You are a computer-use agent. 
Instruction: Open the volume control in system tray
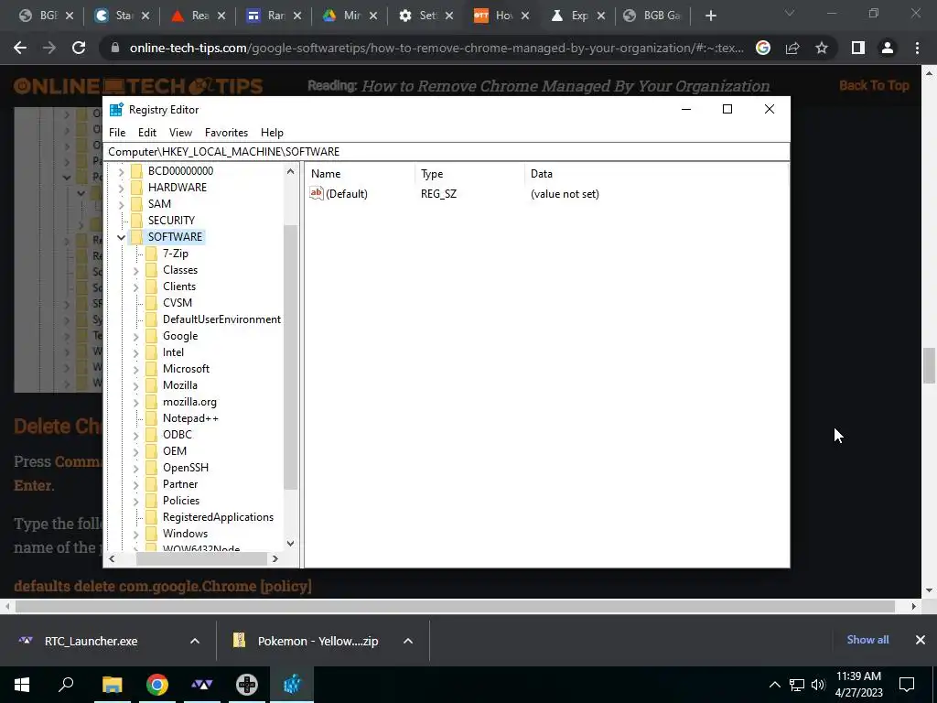point(818,685)
